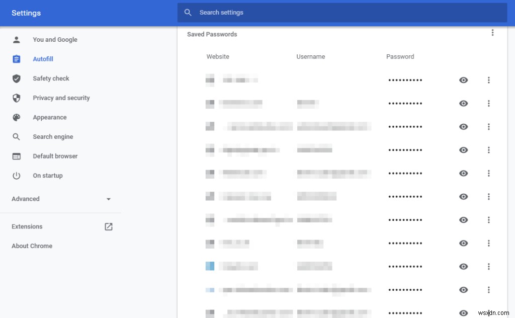Viewport: 515px width, 318px height.
Task: Click the Saved Passwords heading
Action: 212,35
